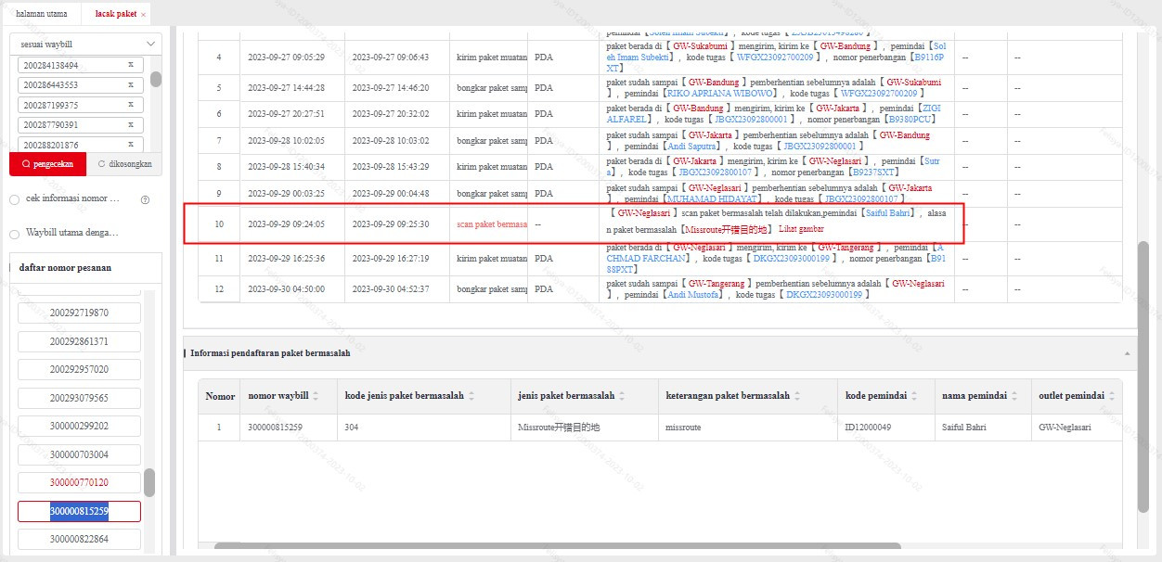Remove waybill 200286443553 from search list
The height and width of the screenshot is (562, 1162).
click(131, 85)
